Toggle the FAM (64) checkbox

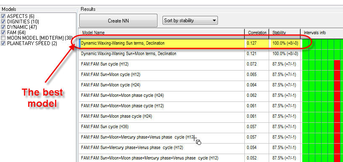3,33
